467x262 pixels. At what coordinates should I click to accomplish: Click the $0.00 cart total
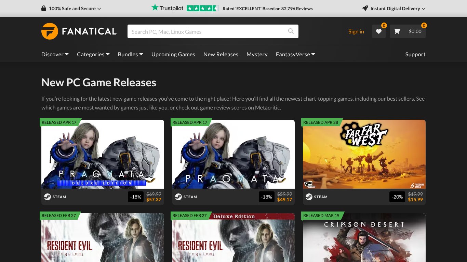(x=415, y=31)
